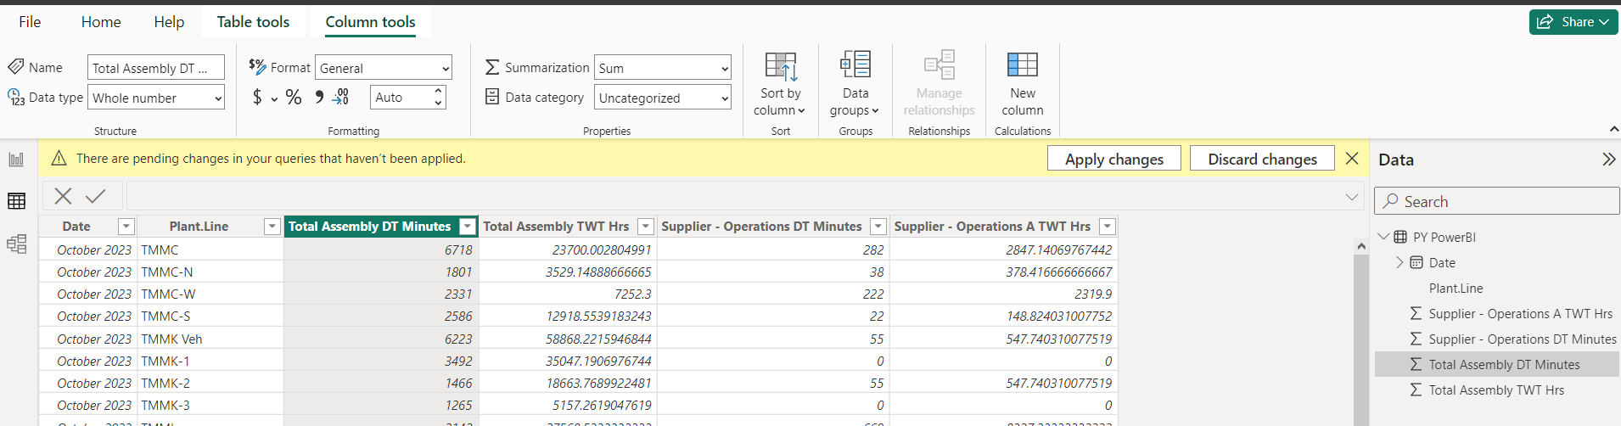This screenshot has width=1621, height=426.
Task: Click the decimal places icon
Action: [x=340, y=97]
